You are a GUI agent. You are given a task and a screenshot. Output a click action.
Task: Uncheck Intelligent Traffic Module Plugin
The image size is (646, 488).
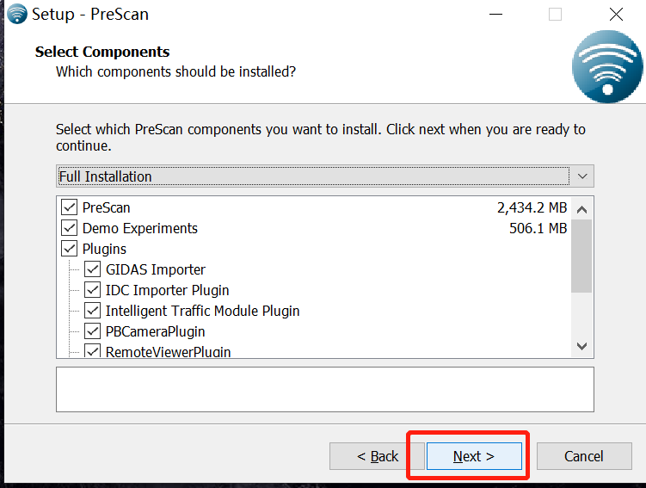click(92, 311)
